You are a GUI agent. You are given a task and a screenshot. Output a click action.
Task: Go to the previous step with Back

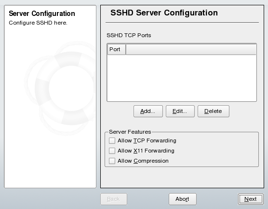[114, 199]
